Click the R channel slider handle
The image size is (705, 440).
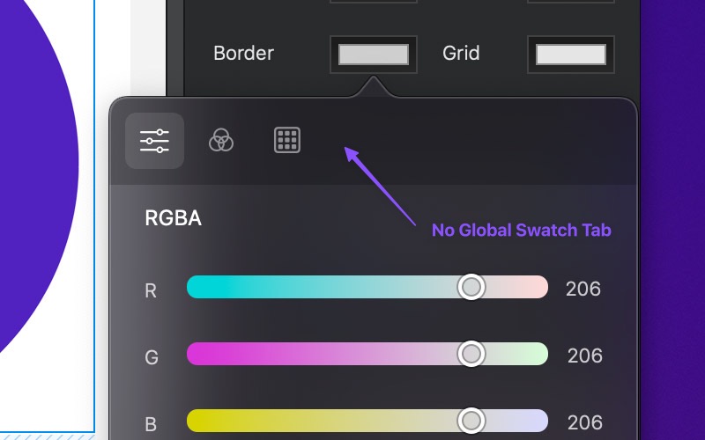pos(471,287)
